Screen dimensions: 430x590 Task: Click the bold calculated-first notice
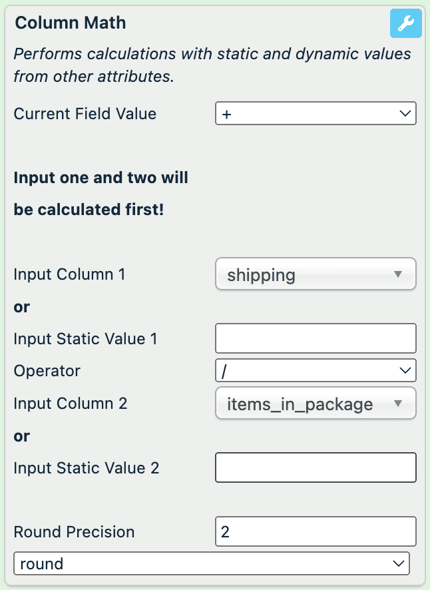tap(101, 194)
